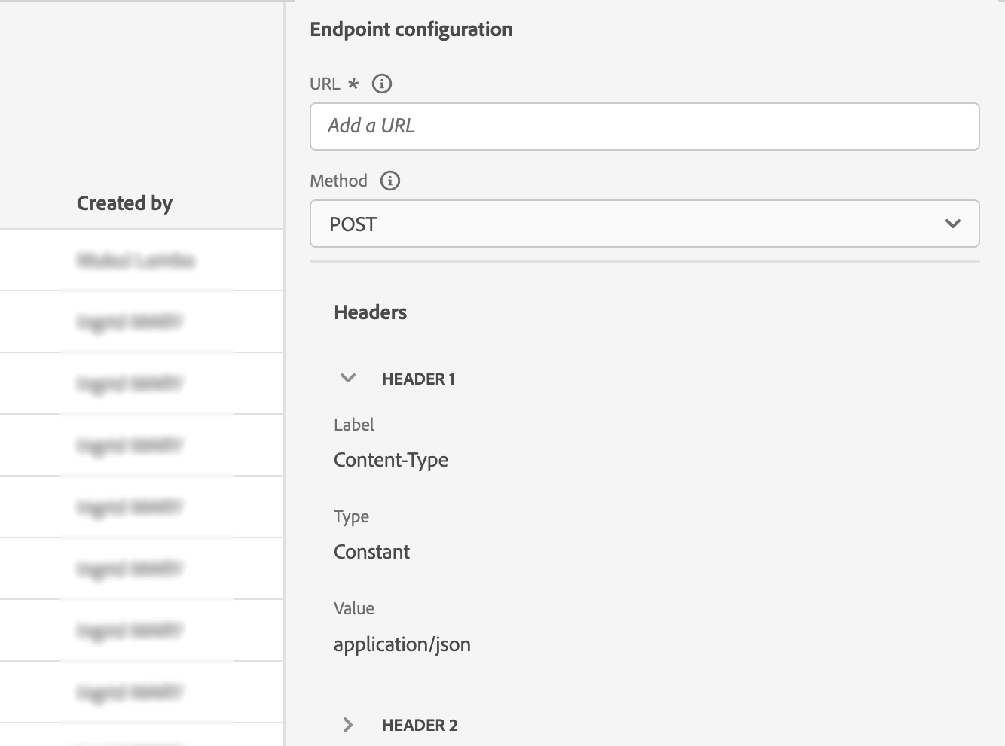
Task: Click the Headers section heading
Action: [x=370, y=312]
